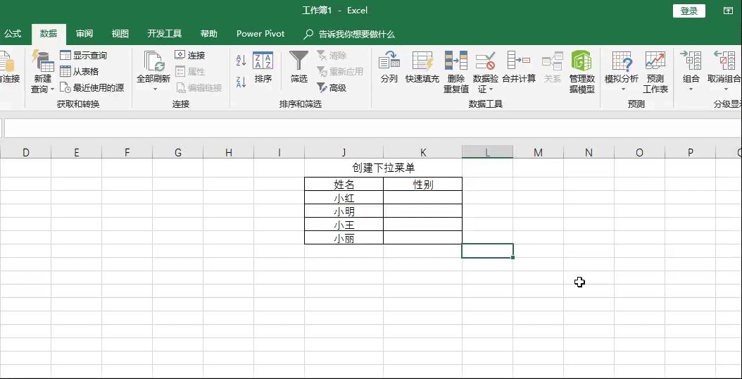
Task: Select the 性别 header cell
Action: coord(422,185)
